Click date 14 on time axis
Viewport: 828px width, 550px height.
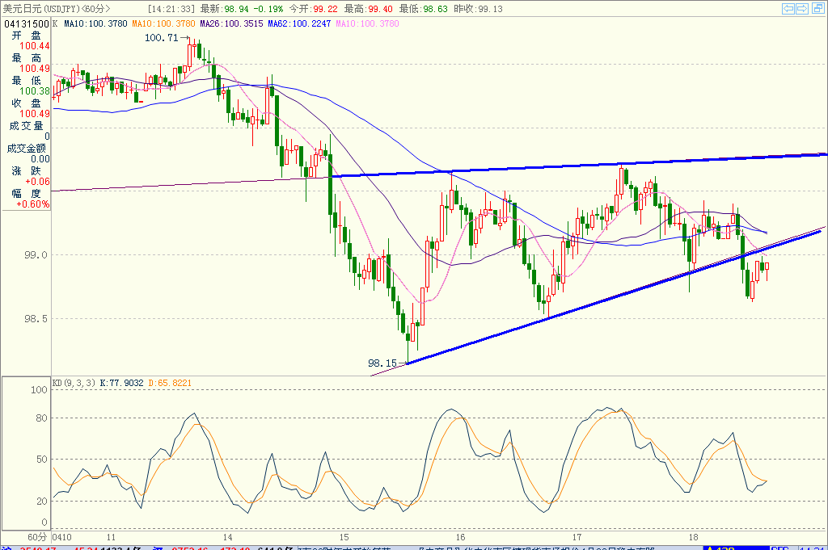coord(227,537)
